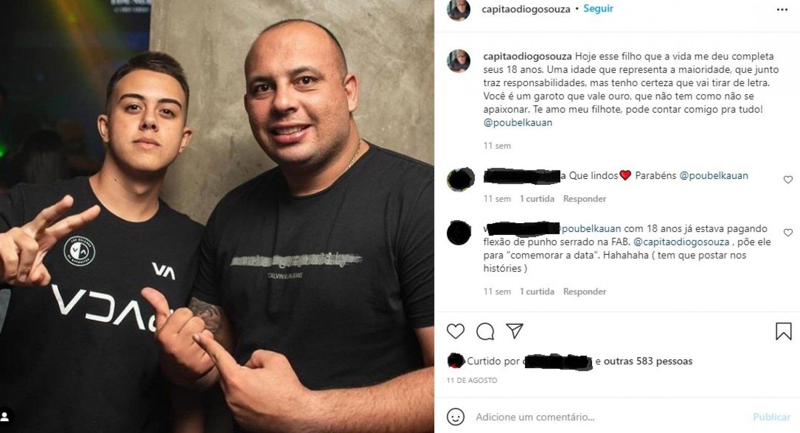This screenshot has height=433, width=800.
Task: View the 'outras 583 pessoas' likes list
Action: coord(648,361)
